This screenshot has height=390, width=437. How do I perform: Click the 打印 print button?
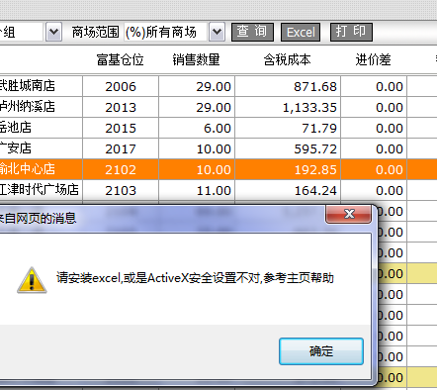click(351, 32)
